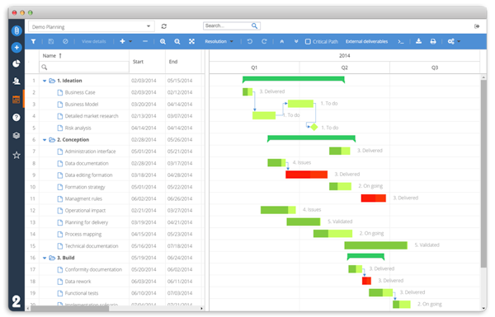Select the Formation strategy row

[x=115, y=187]
